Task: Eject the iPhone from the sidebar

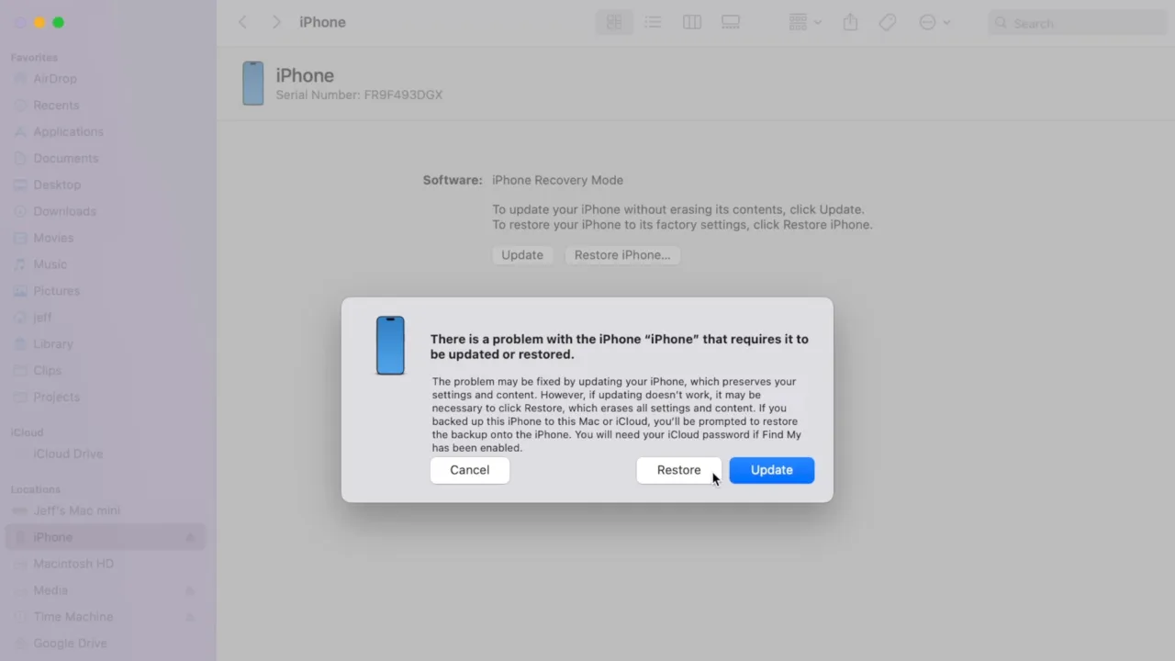Action: (x=189, y=536)
